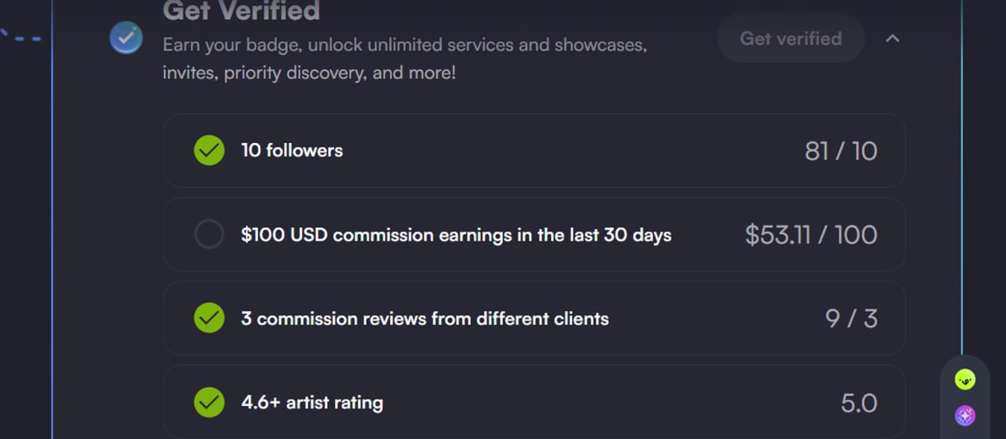
Task: Click the blue verified badge icon
Action: point(126,38)
